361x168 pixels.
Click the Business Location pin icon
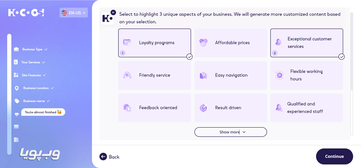(x=17, y=88)
